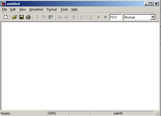The width and height of the screenshot is (161, 116).
Task: Undo the last action icon
Action: [x=83, y=17]
